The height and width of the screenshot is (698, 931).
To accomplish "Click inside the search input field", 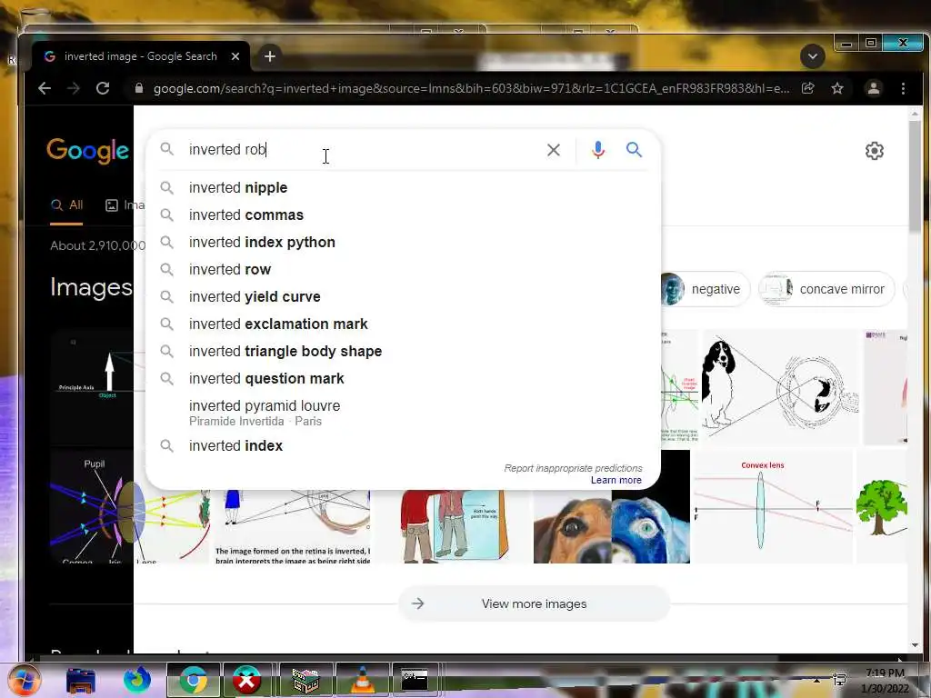I will click(362, 150).
